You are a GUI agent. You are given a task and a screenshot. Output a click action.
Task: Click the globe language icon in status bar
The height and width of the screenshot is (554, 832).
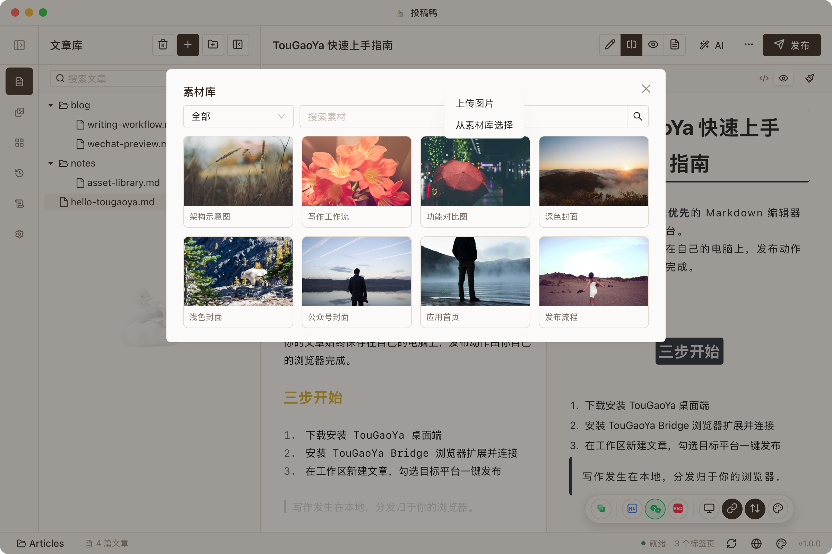pos(756,543)
